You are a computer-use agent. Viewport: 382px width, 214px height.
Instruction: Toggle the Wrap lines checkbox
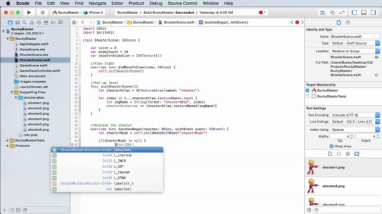pos(331,146)
